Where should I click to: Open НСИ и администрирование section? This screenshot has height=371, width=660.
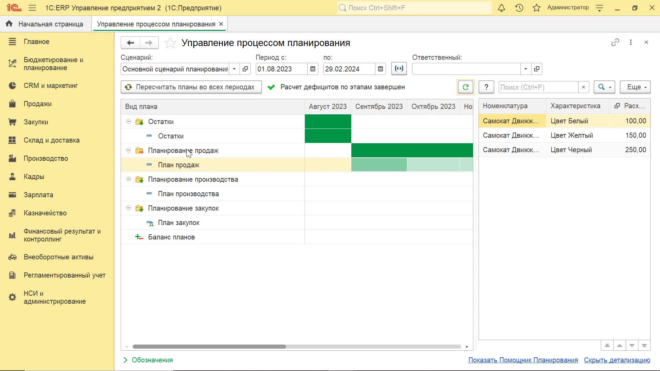coord(55,297)
